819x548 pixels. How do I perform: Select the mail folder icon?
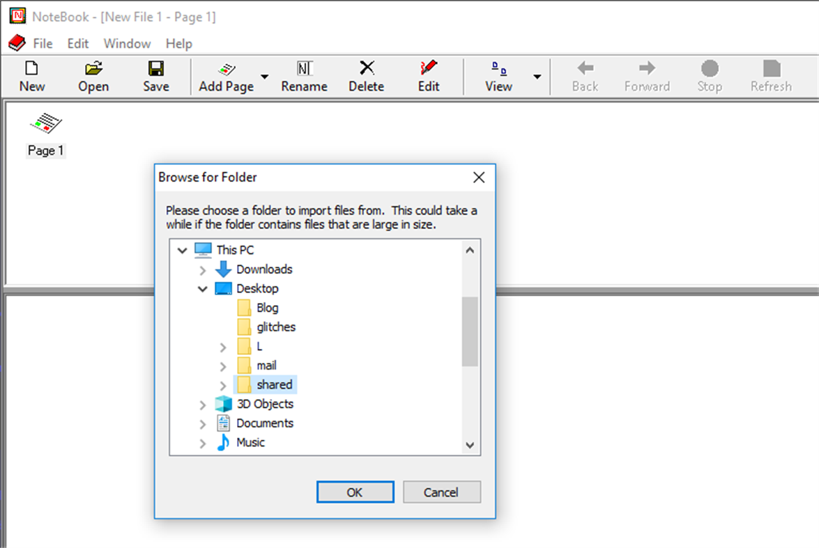[x=244, y=366]
